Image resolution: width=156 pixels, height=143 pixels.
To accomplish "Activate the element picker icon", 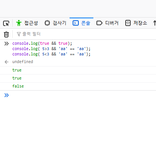I will tap(6, 23).
